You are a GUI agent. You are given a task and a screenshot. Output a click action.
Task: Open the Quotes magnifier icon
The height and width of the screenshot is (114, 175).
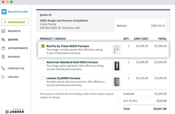3,39
